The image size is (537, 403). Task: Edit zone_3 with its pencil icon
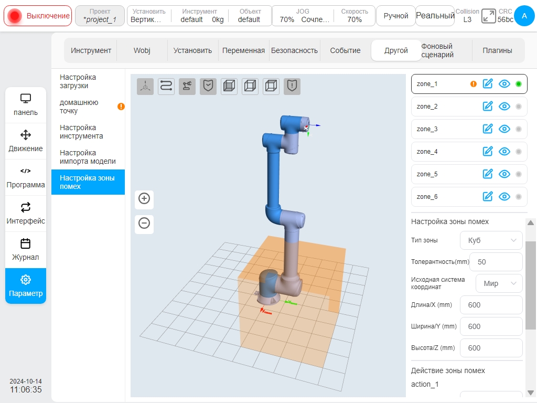(488, 129)
